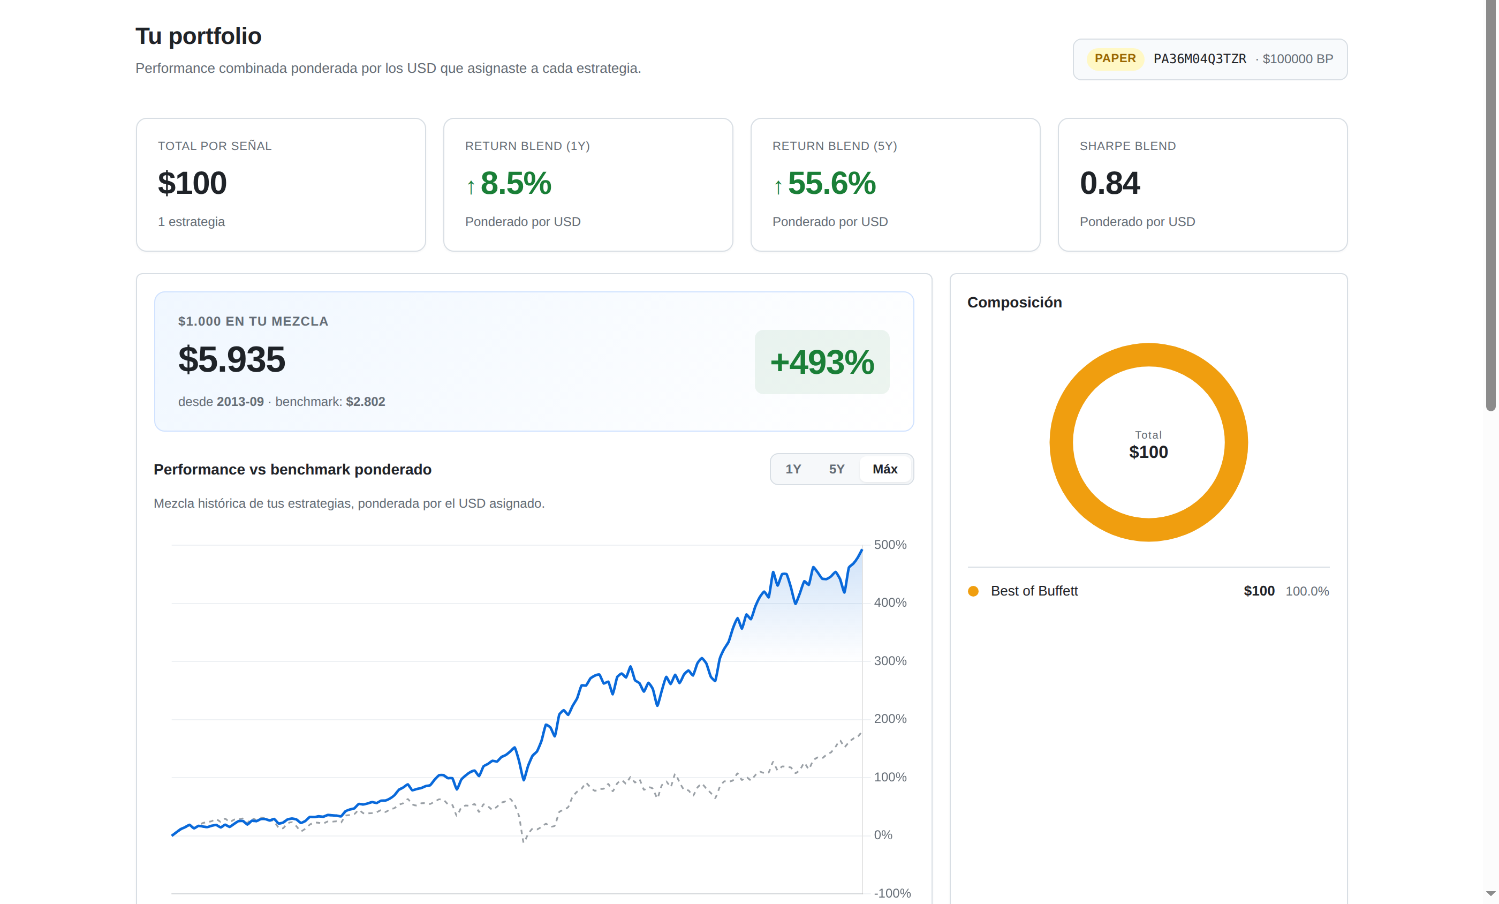
Task: Click the RETURN BLEND (5Y) label
Action: tap(834, 146)
